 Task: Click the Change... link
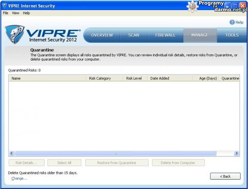(x=19, y=179)
